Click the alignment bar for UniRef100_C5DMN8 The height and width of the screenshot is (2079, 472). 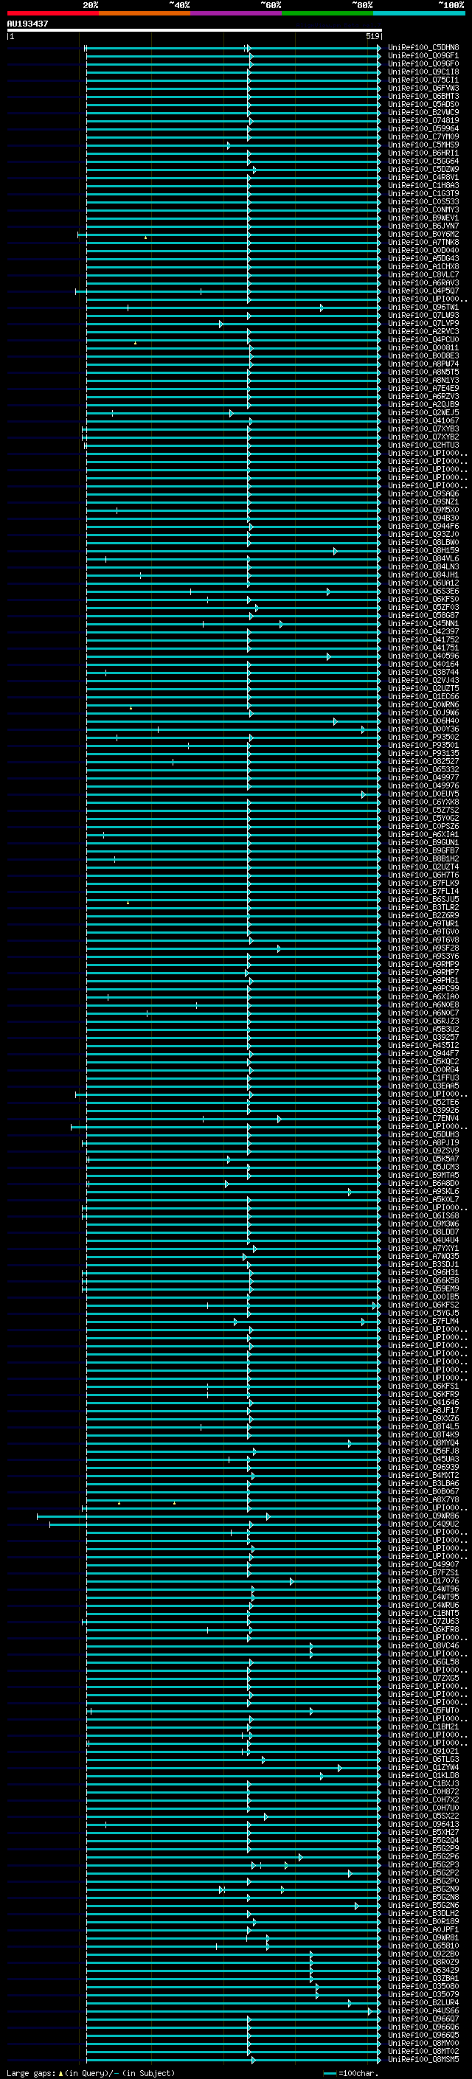click(232, 49)
